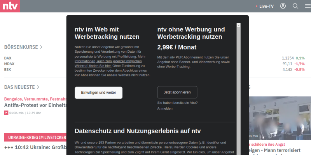Follow the Anmelden link
The height and width of the screenshot is (155, 311).
click(x=165, y=108)
